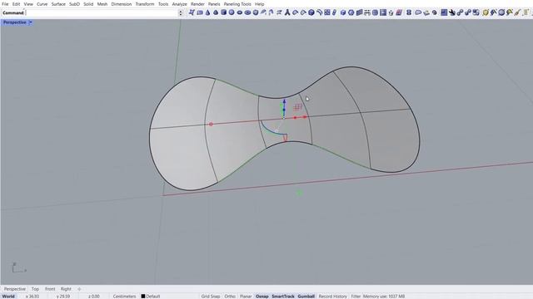Open the Help menu

pyautogui.click(x=259, y=4)
